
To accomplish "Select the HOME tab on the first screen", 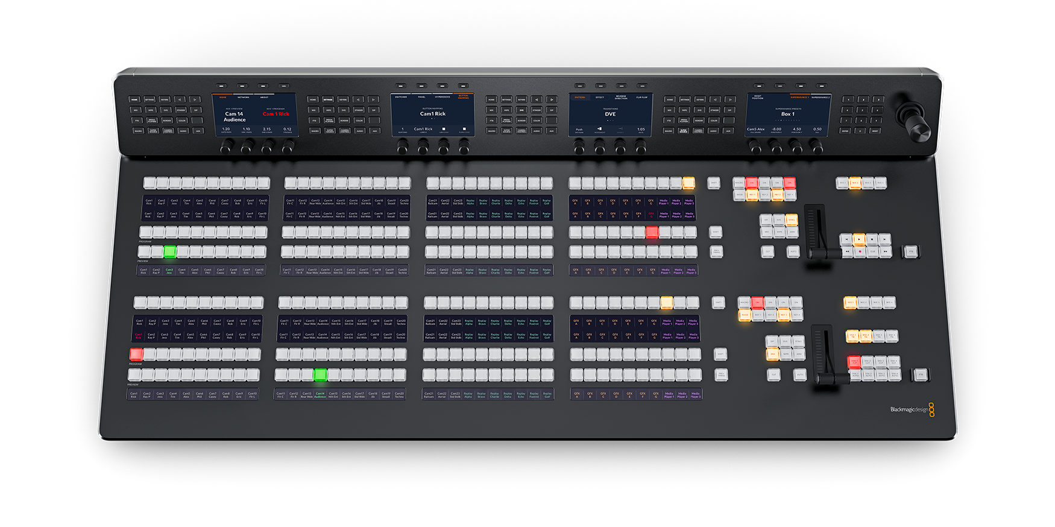I will click(x=222, y=97).
